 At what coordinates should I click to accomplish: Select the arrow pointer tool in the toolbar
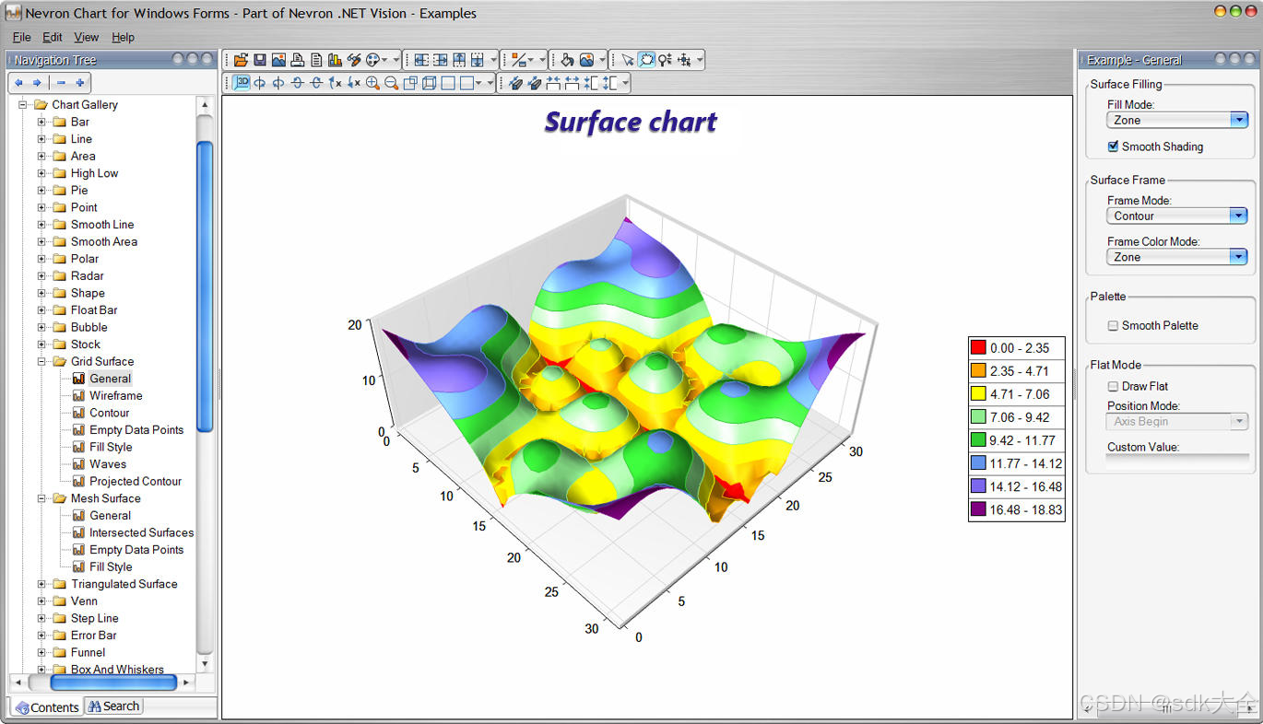[x=628, y=59]
